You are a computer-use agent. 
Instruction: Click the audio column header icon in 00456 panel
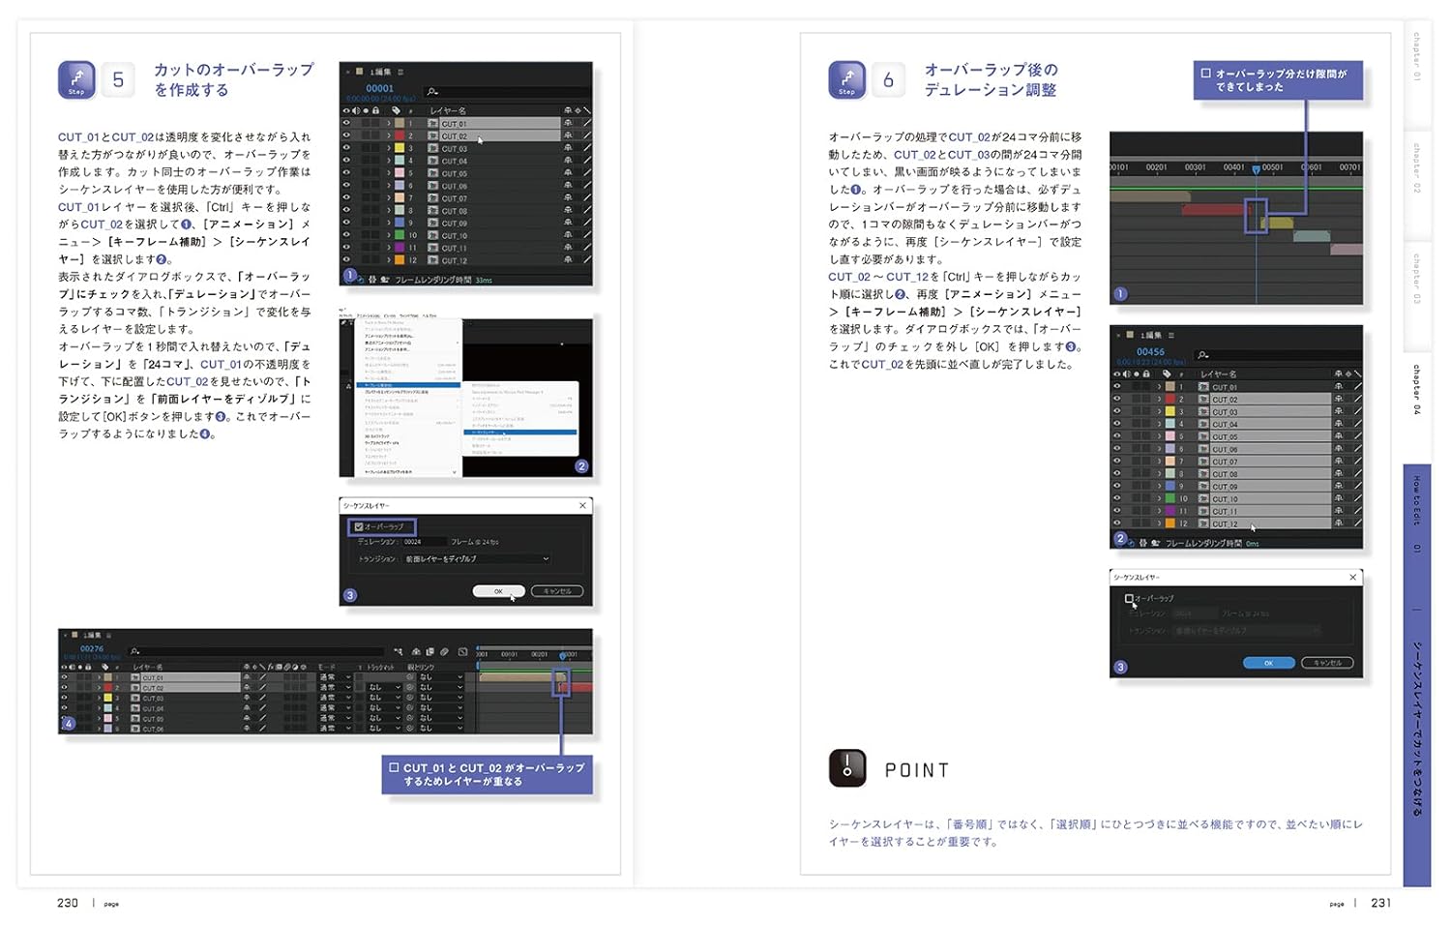tap(1126, 374)
